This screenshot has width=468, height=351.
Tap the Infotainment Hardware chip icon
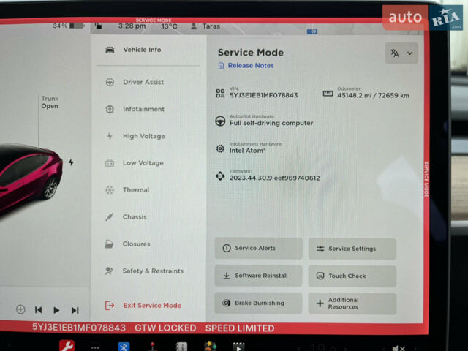(220, 148)
